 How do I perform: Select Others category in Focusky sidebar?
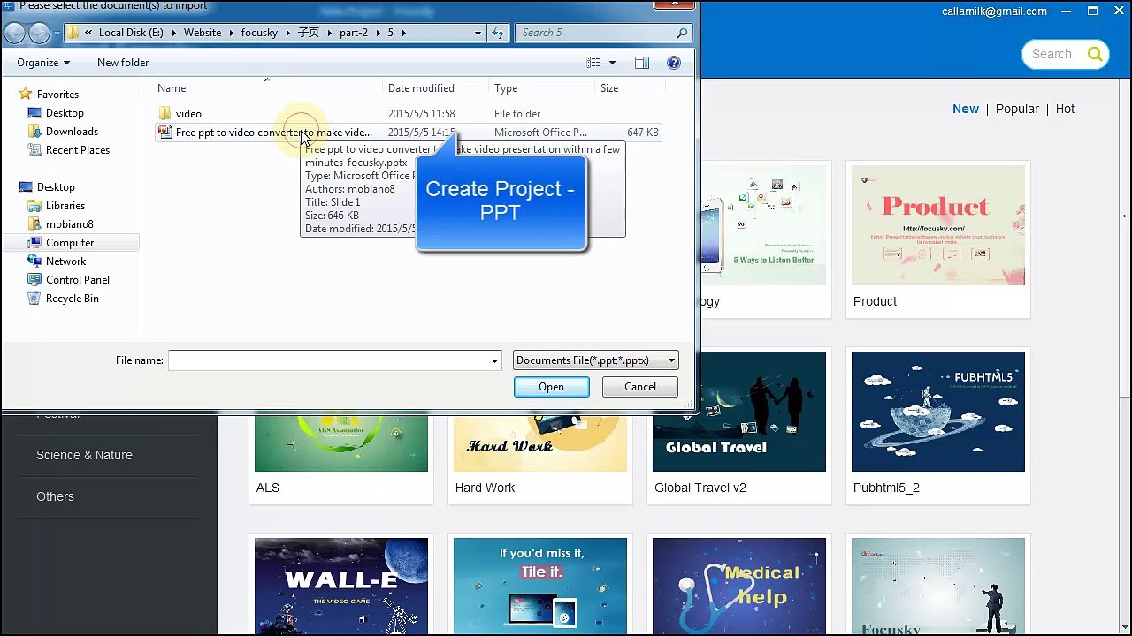pos(55,496)
